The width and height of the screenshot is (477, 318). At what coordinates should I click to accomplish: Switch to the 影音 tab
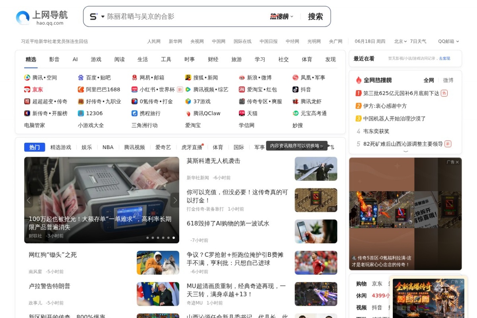pos(54,59)
